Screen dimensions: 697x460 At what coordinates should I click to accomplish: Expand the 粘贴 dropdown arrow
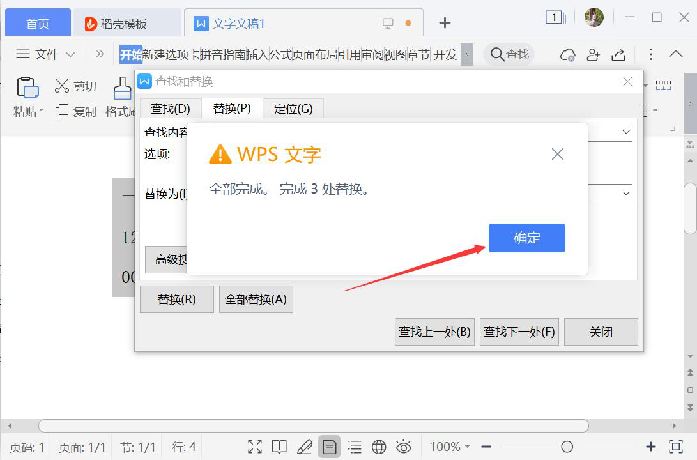click(x=42, y=110)
